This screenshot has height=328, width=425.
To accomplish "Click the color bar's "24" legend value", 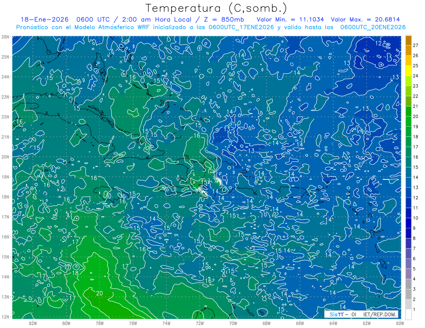I will point(416,76).
